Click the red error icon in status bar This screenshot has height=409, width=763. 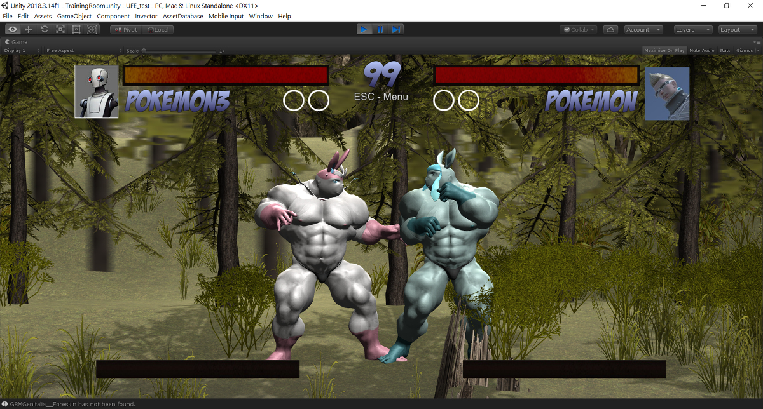4,404
